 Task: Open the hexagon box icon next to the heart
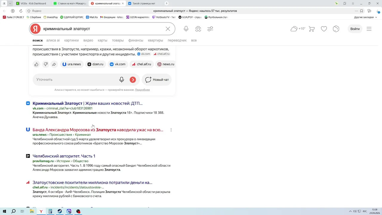336,29
